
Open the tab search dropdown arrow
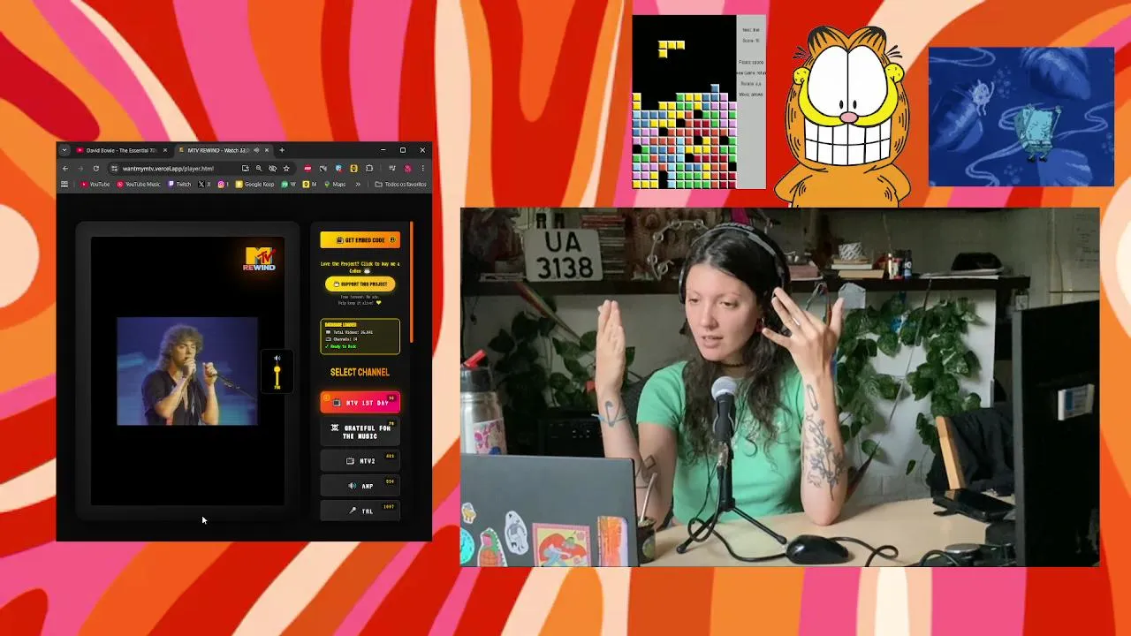[x=65, y=150]
